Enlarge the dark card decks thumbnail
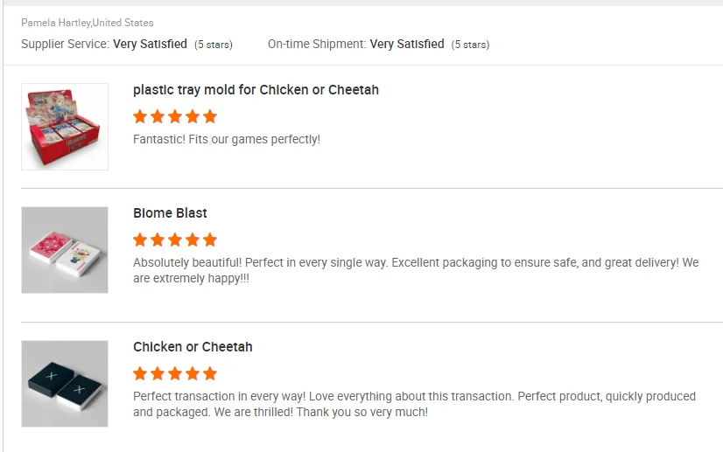The height and width of the screenshot is (452, 723). click(x=65, y=384)
